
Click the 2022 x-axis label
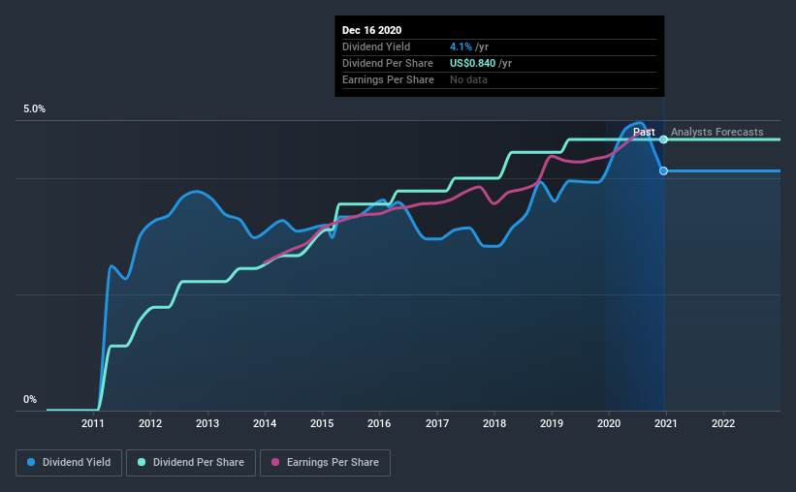[723, 423]
